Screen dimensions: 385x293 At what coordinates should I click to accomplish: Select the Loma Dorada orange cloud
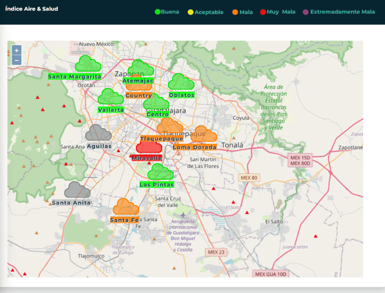pyautogui.click(x=204, y=135)
